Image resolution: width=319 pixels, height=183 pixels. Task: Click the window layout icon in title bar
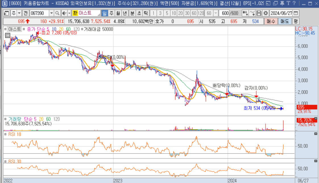(268, 3)
